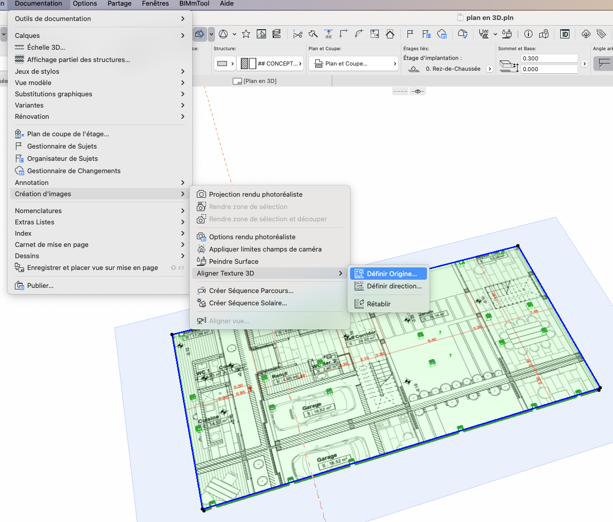Toggle the orange dashed line indicator
613x522 pixels.
click(x=400, y=91)
